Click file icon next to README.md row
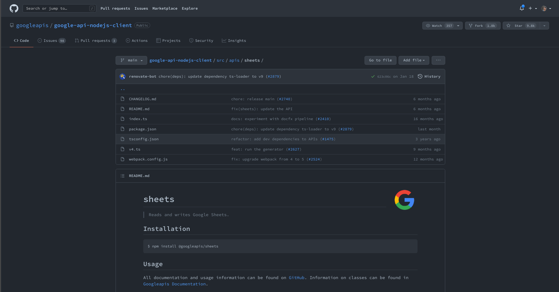This screenshot has width=559, height=292. pyautogui.click(x=123, y=109)
